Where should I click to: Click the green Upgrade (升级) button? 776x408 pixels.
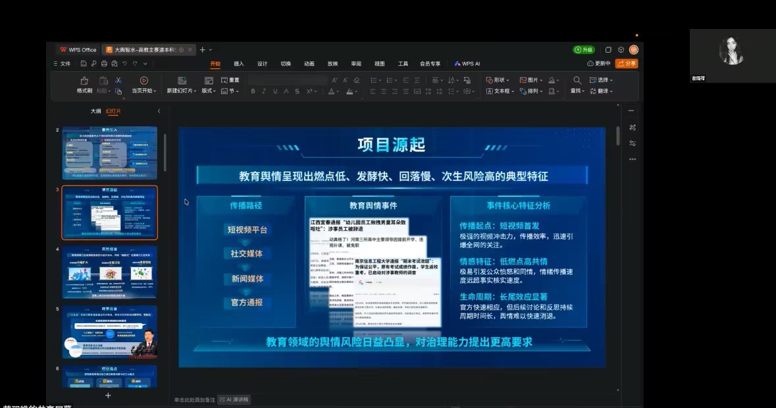[584, 49]
